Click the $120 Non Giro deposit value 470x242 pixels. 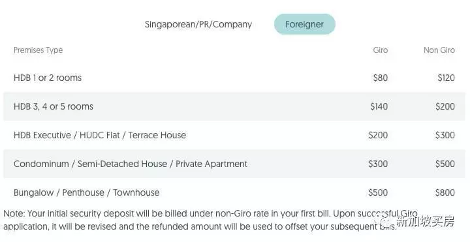pos(446,78)
